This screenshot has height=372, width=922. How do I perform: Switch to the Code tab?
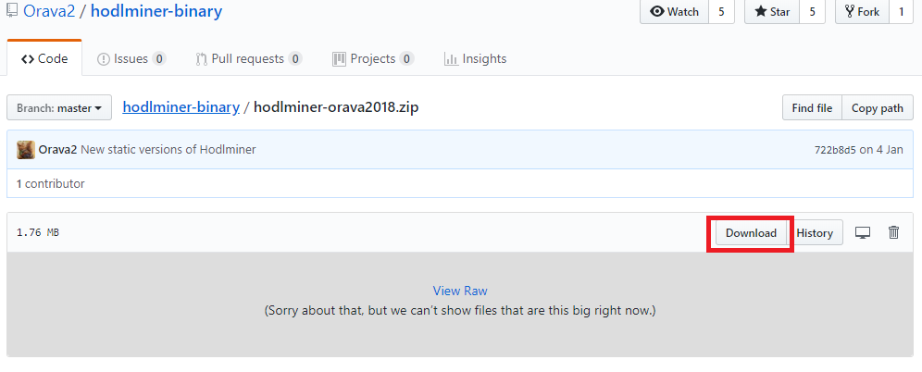(44, 59)
